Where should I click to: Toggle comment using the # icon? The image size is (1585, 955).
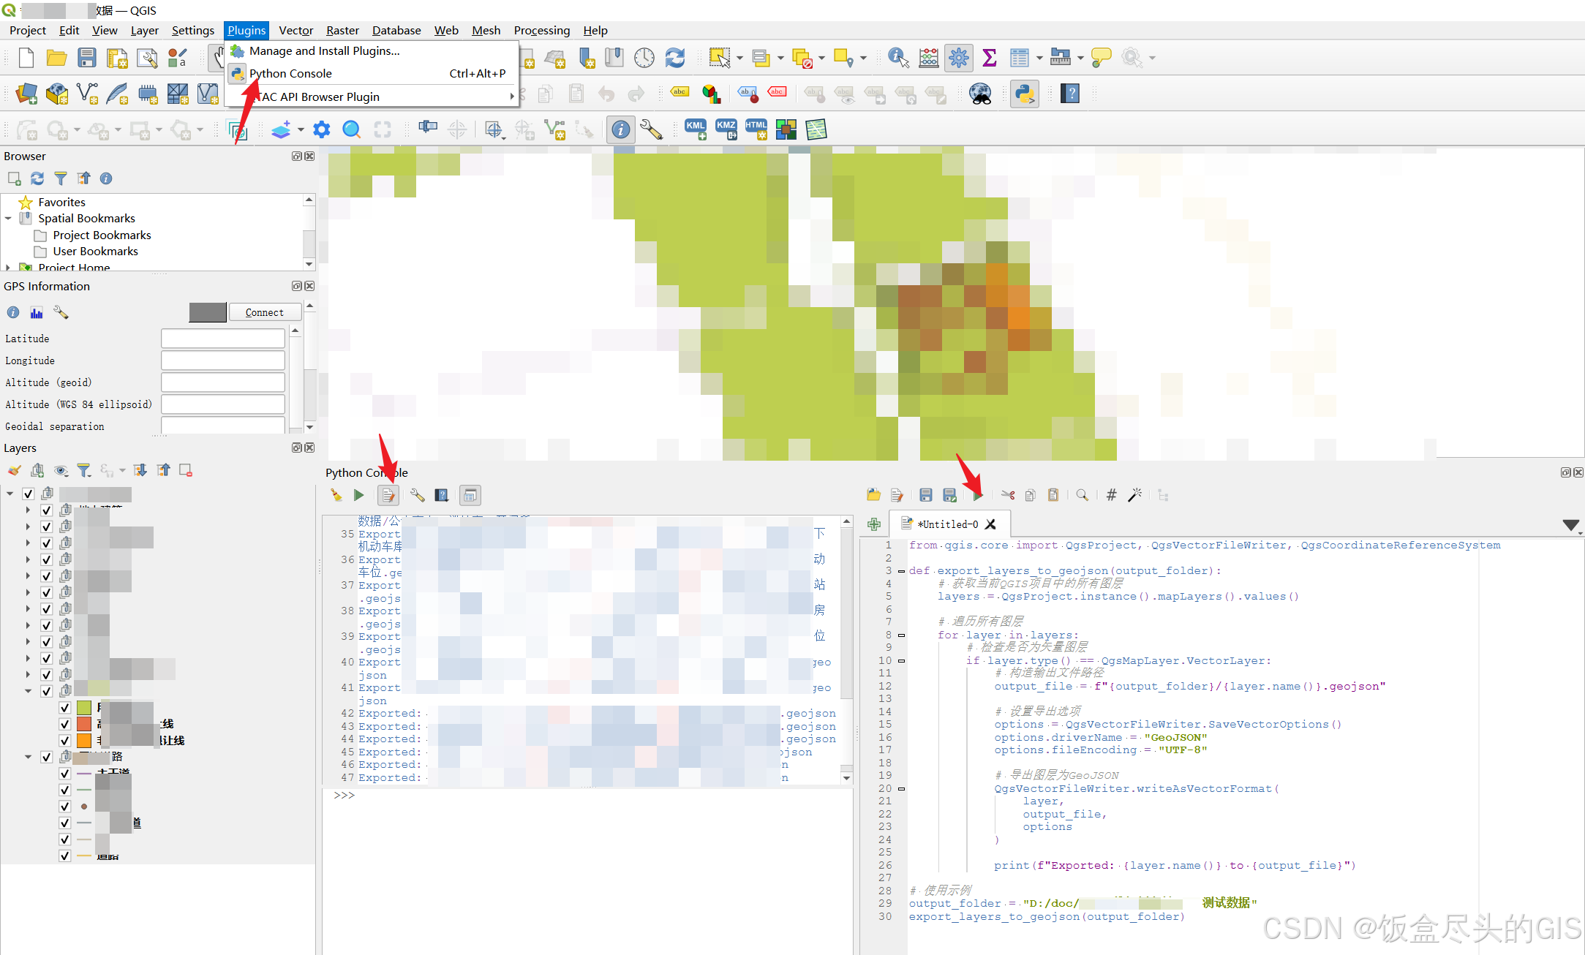click(x=1111, y=495)
